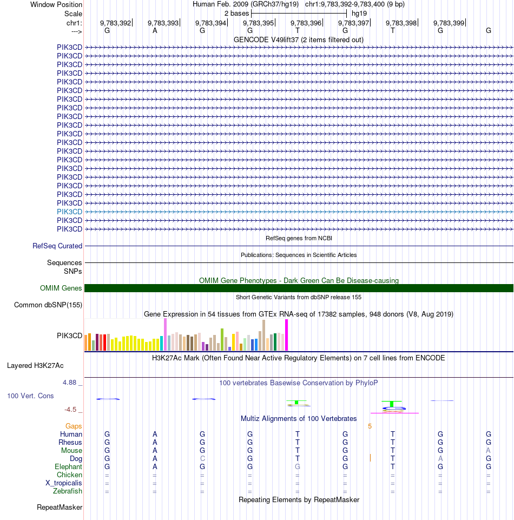Click the red bar in GTEx chart
The width and height of the screenshot is (514, 520).
coord(105,343)
